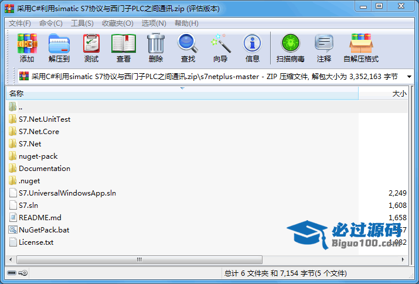Click the key icon in status bar
This screenshot has width=419, height=284.
(x=23, y=273)
